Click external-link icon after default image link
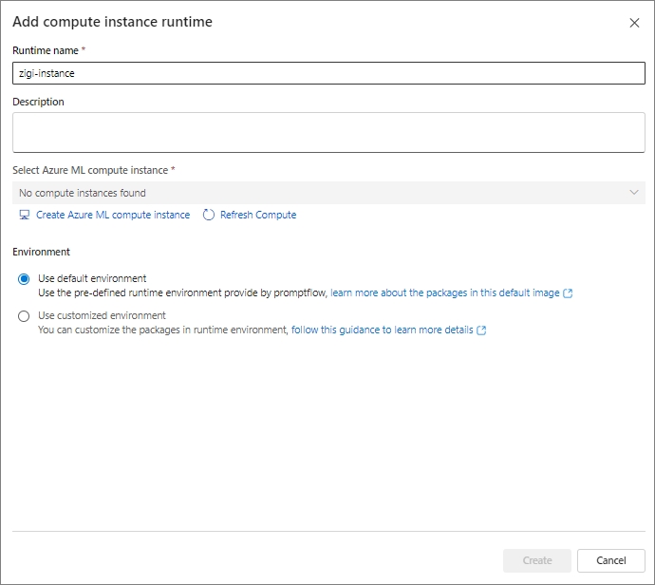The width and height of the screenshot is (655, 585). tap(568, 293)
